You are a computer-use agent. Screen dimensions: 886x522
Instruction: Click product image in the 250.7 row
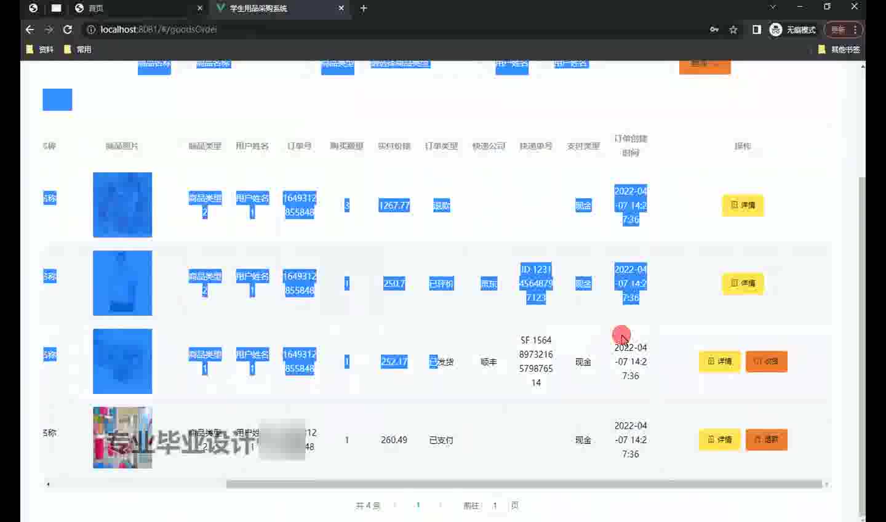pyautogui.click(x=122, y=283)
